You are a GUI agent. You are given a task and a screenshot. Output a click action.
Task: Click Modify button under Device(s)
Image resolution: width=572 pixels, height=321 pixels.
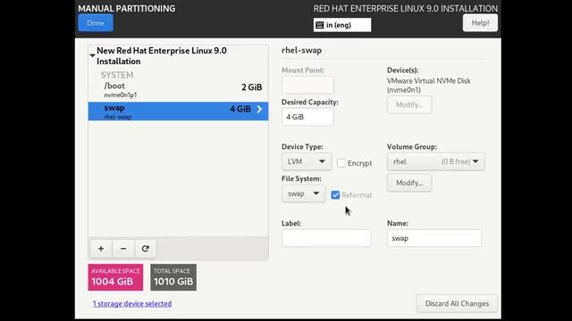(409, 105)
